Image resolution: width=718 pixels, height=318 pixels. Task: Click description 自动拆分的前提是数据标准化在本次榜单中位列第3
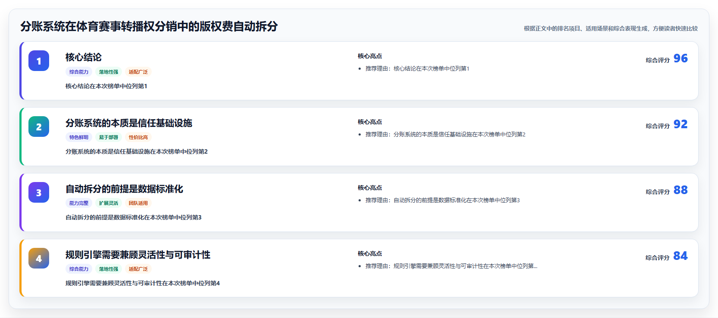click(134, 217)
